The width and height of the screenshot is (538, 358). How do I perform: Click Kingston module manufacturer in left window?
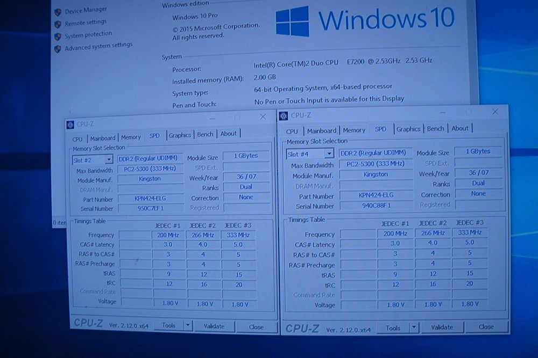[150, 179]
